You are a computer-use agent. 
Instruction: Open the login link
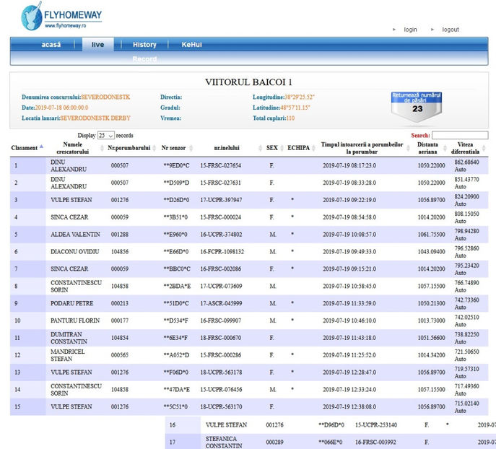point(410,30)
